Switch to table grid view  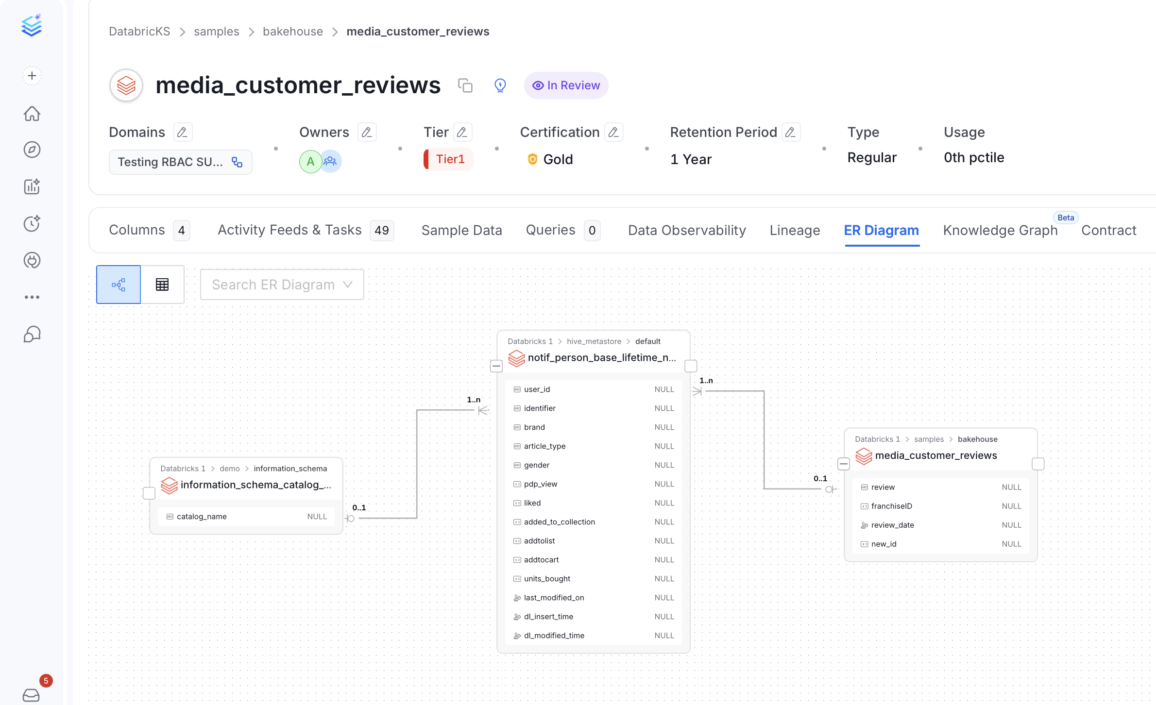(x=162, y=285)
